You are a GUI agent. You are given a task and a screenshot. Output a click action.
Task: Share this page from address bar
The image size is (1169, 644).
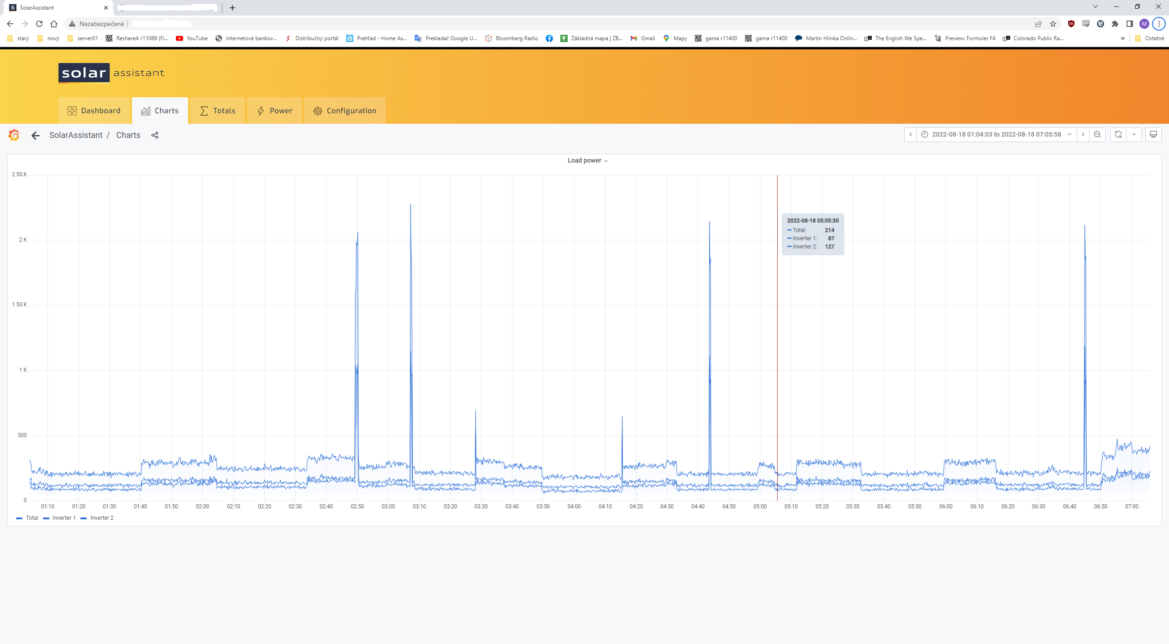pos(1038,24)
